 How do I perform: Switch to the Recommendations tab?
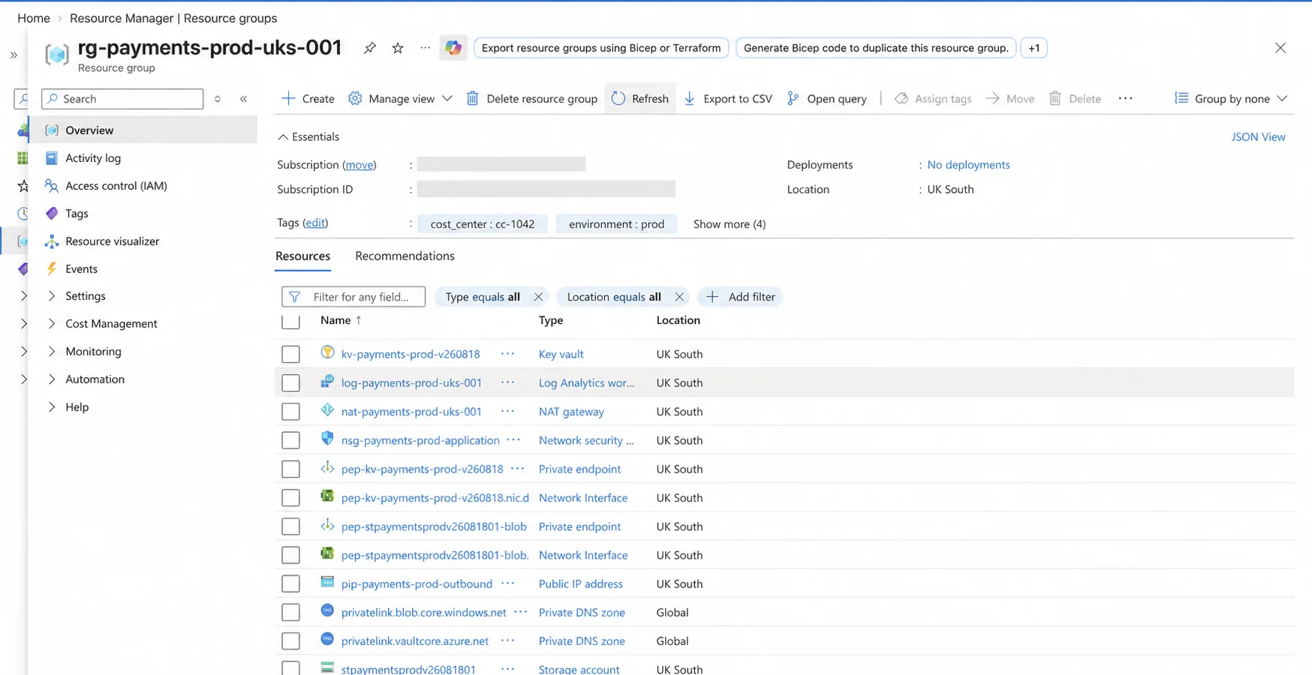click(x=405, y=256)
